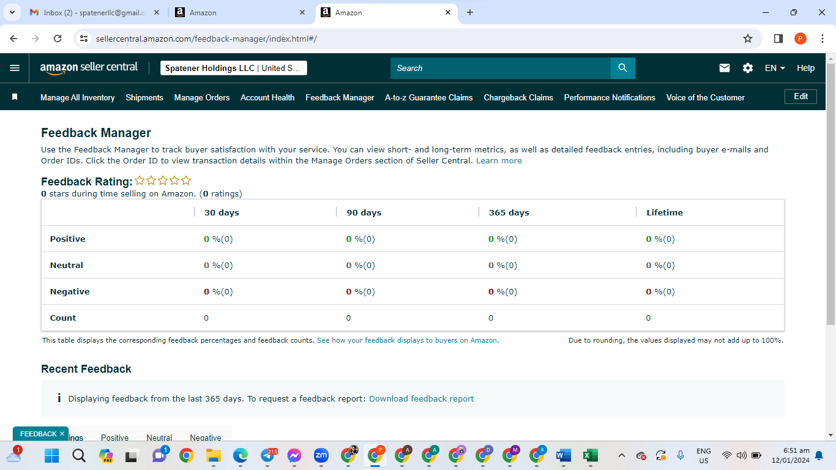This screenshot has height=470, width=836.
Task: Go to Chargeback Claims
Action: coord(518,97)
